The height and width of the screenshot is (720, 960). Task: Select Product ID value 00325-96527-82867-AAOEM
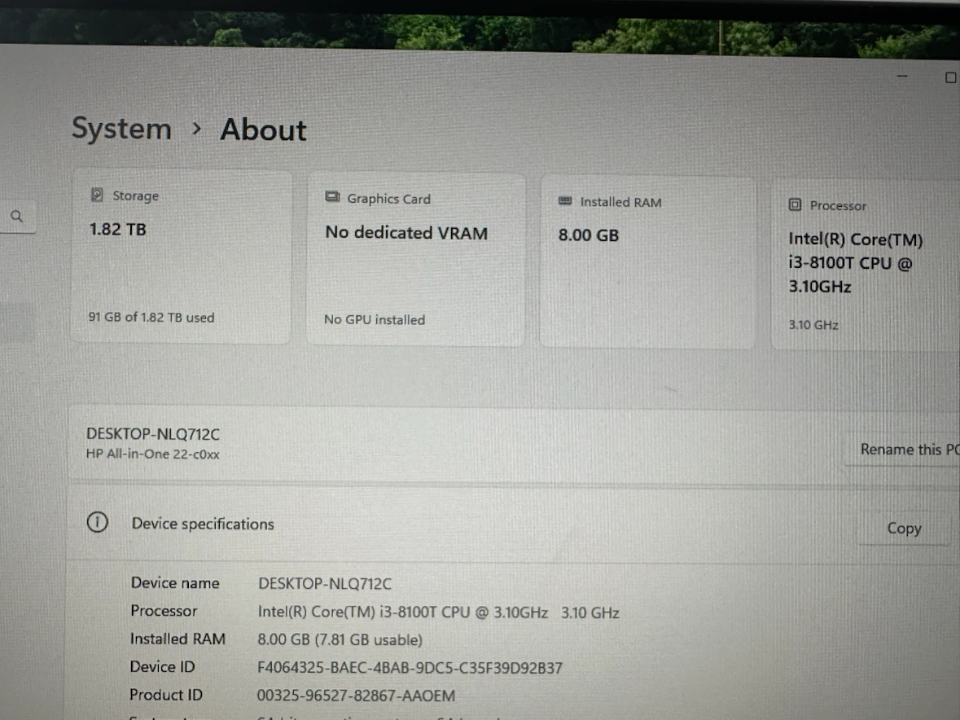[356, 696]
